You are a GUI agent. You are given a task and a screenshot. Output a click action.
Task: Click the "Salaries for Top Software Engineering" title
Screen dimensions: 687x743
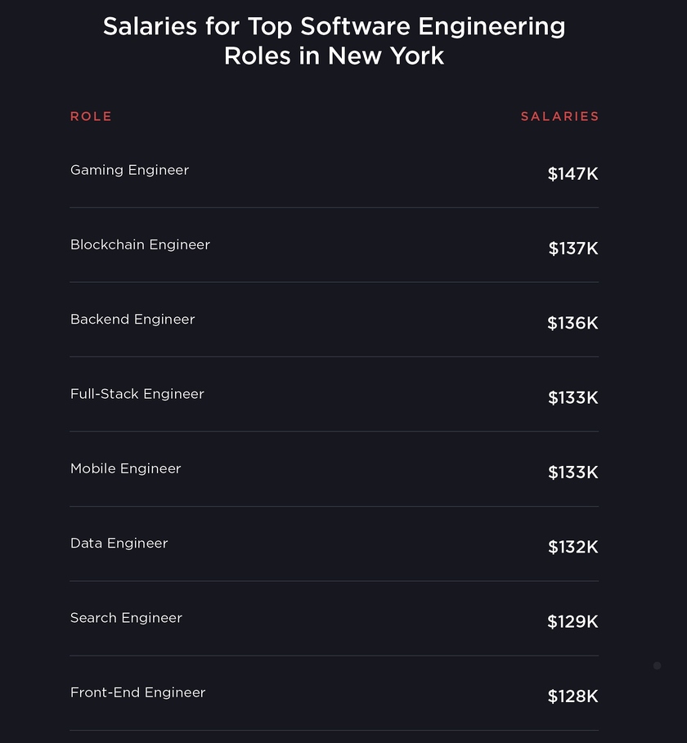coord(334,27)
